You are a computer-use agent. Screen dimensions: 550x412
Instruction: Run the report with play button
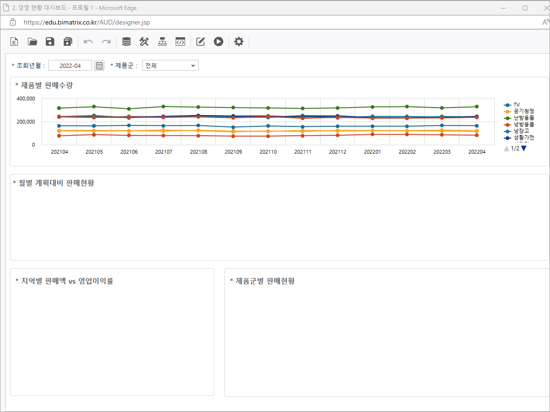pyautogui.click(x=218, y=41)
